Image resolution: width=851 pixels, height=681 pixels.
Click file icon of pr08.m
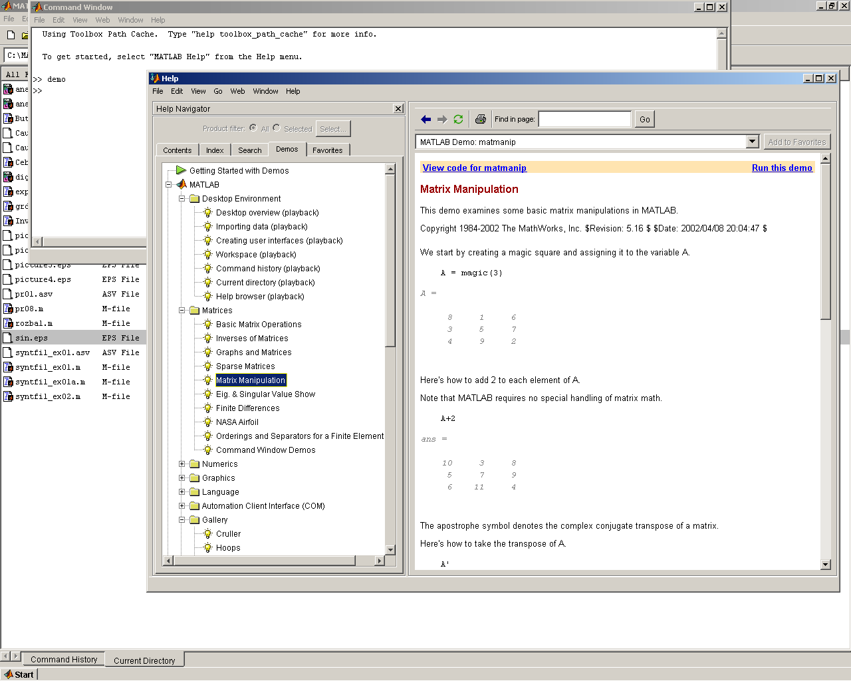pyautogui.click(x=8, y=309)
